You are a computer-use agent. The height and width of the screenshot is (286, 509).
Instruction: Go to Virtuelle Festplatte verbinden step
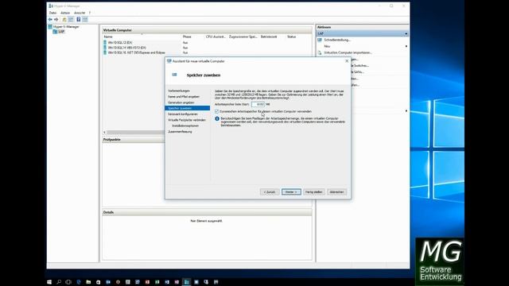point(187,120)
